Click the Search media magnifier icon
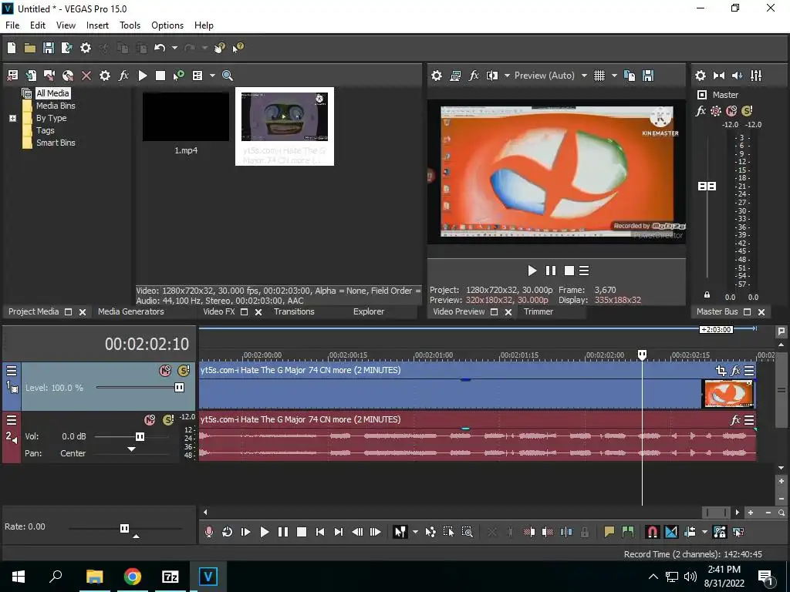Viewport: 790px width, 592px height. pos(228,76)
